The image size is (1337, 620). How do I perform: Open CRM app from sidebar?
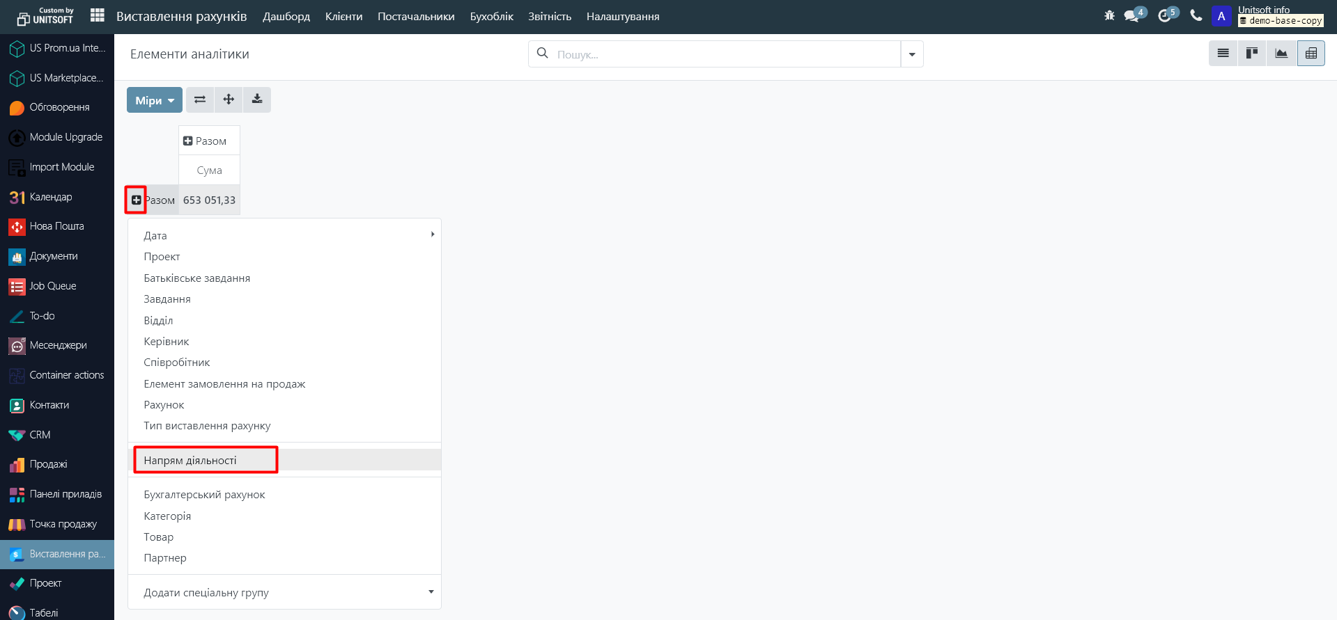pos(40,435)
